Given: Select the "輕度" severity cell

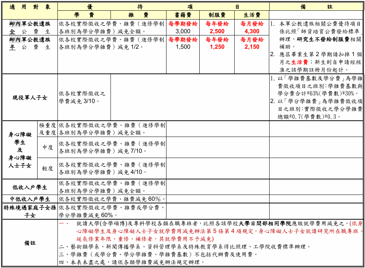Looking at the screenshot, I should (x=48, y=168).
